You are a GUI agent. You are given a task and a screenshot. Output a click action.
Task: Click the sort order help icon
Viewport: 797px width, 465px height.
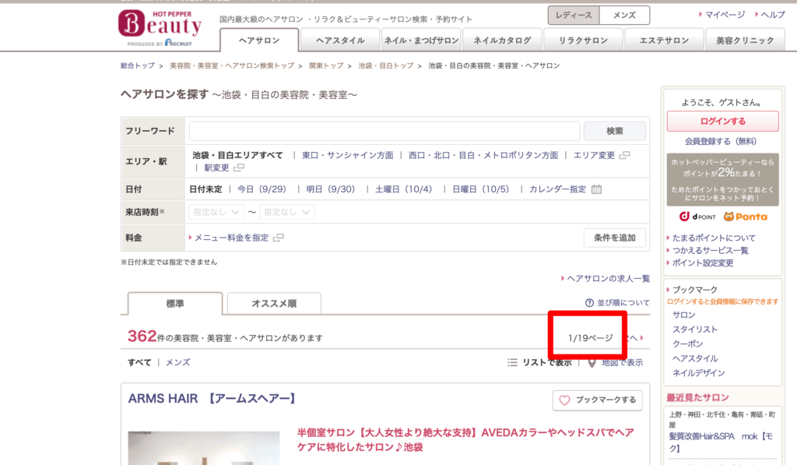590,303
